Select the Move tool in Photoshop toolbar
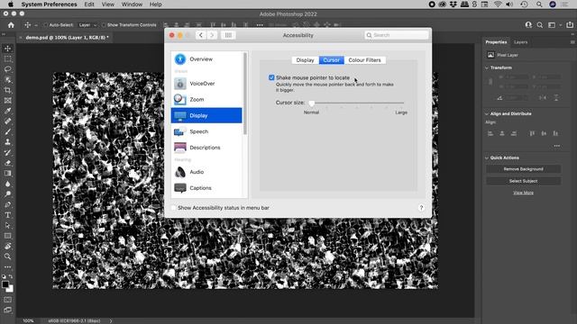This screenshot has height=324, width=577. [8, 49]
